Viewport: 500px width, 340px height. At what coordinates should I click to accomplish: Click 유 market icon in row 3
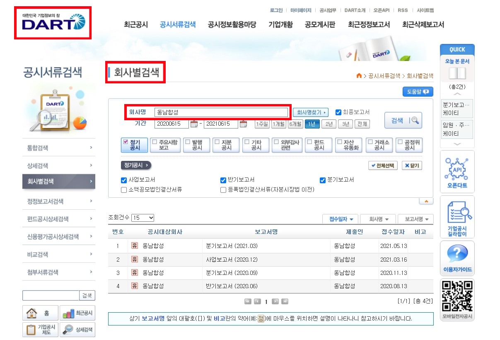click(134, 273)
